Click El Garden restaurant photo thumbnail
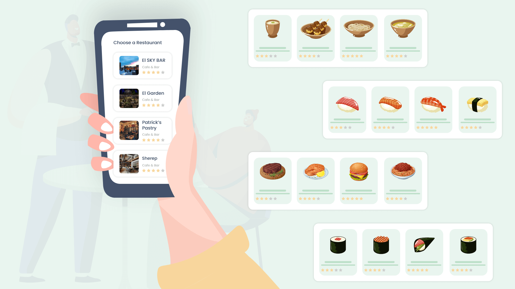 point(128,98)
